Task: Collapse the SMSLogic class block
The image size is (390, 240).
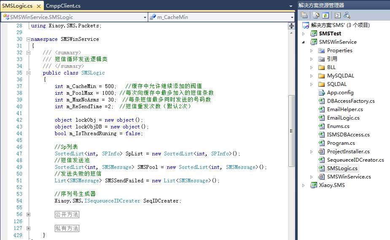Action: (28, 73)
